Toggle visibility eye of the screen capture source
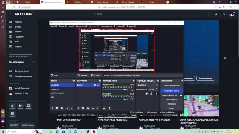This screenshot has width=239, height=134. pos(94,85)
